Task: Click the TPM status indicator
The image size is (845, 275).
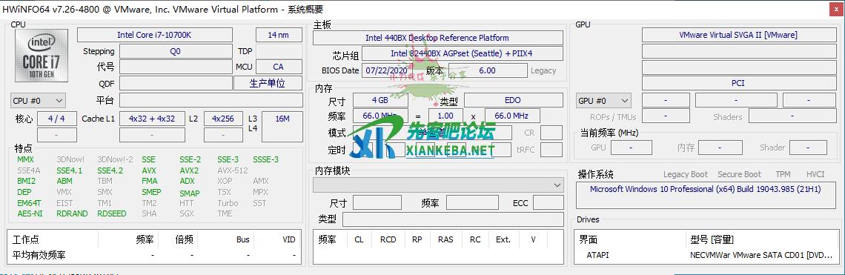Action: [x=783, y=174]
